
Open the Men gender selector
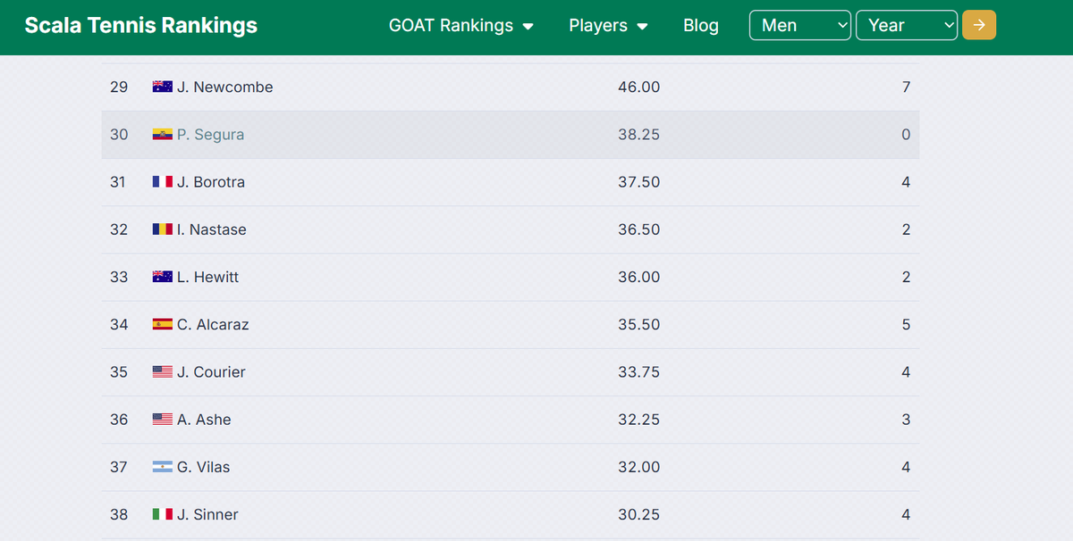pos(799,25)
